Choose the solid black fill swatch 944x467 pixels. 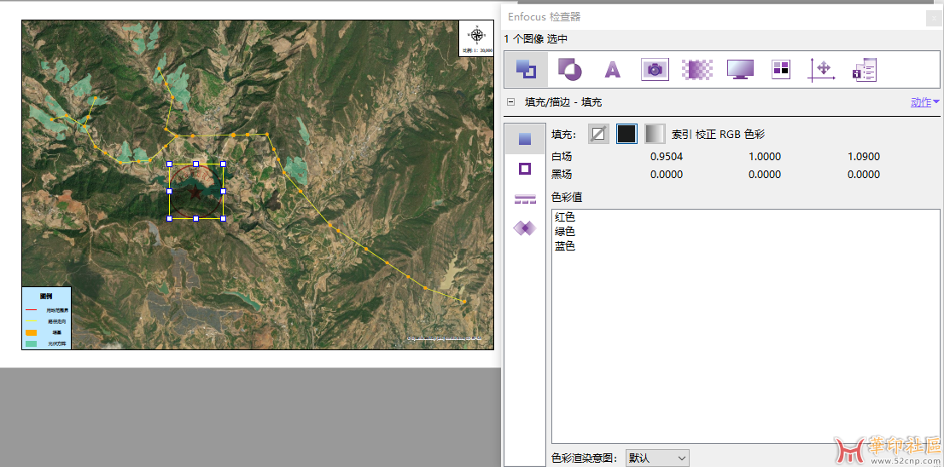(x=626, y=134)
